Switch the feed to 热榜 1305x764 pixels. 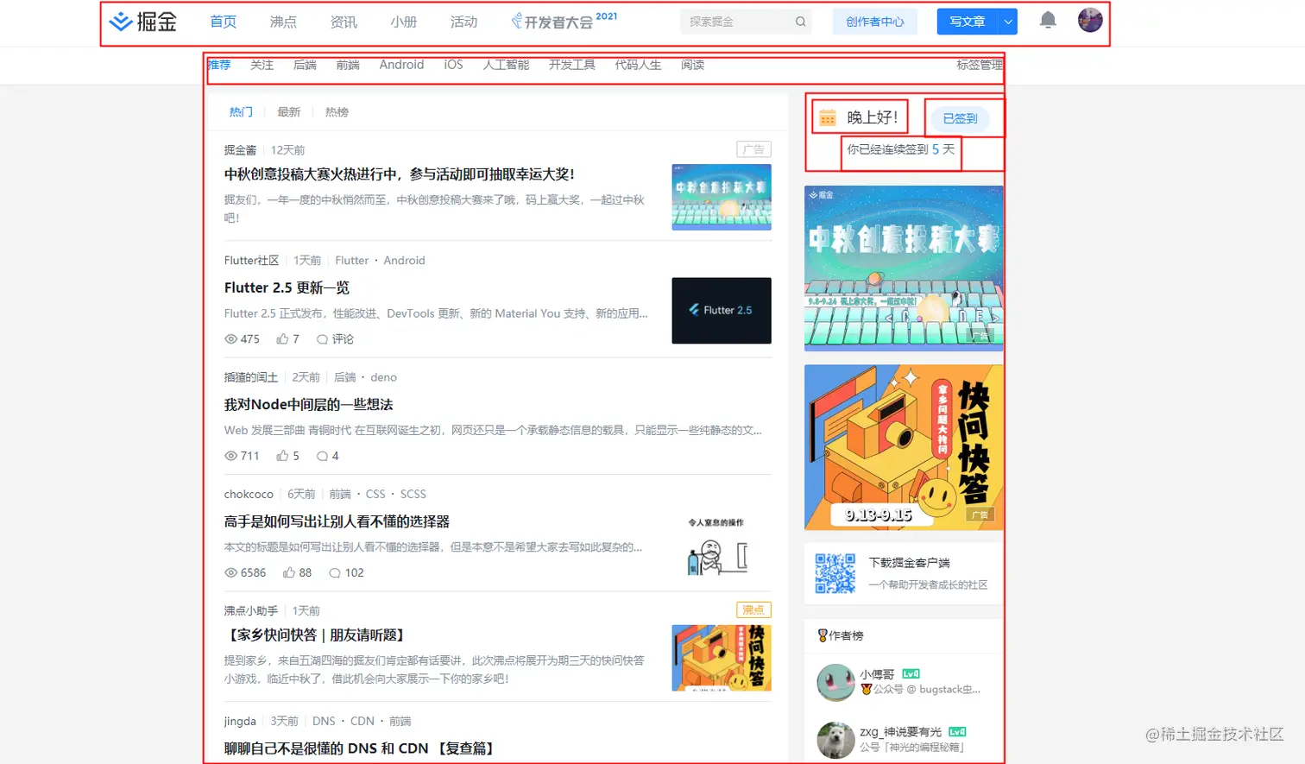337,112
